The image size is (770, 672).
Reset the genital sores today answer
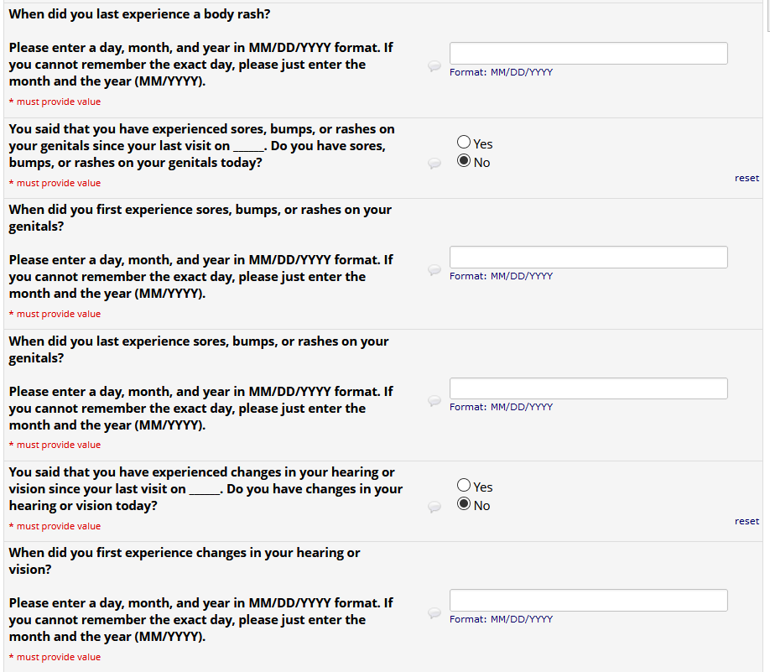746,178
